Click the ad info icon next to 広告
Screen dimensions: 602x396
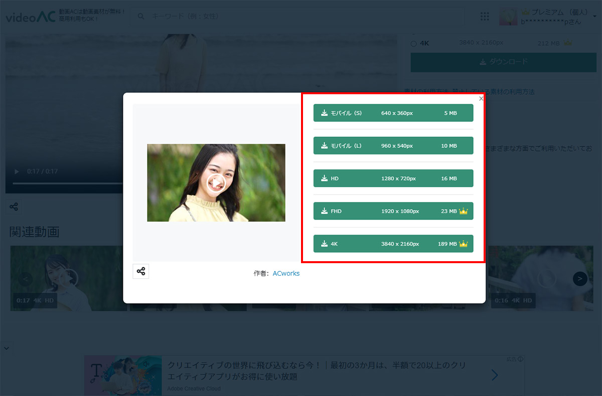pos(521,359)
